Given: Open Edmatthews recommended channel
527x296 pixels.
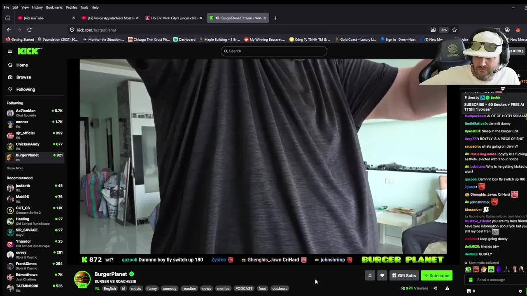Looking at the screenshot, I should pos(35,277).
